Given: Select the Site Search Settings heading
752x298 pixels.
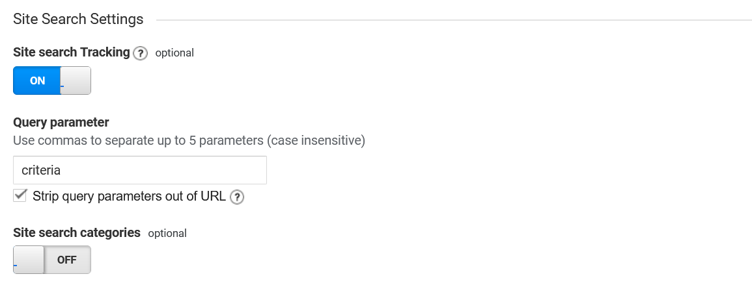Looking at the screenshot, I should [x=78, y=19].
